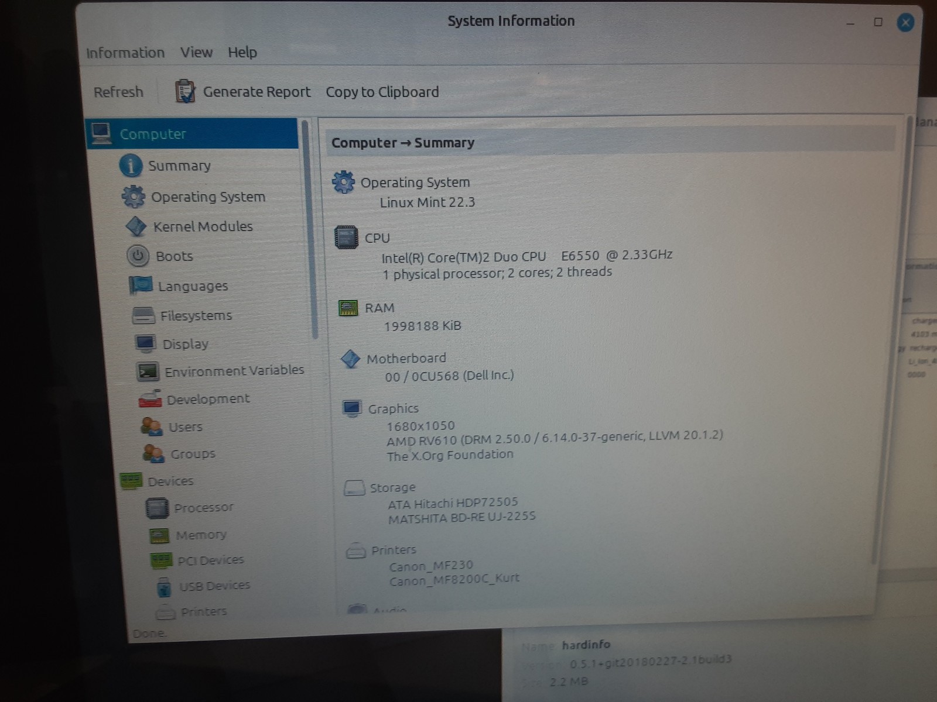Click the Motherboard diamond icon in summary
This screenshot has height=702, width=937.
click(x=350, y=358)
